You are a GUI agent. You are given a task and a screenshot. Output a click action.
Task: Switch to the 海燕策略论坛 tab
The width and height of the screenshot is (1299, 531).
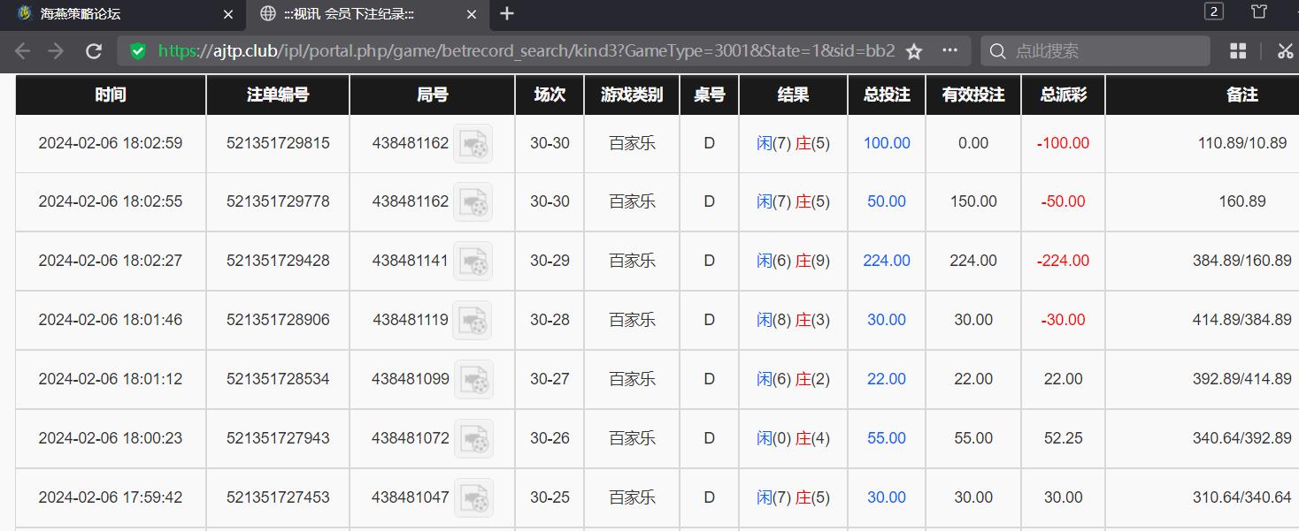pos(122,14)
